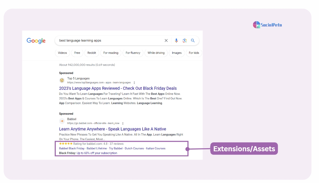
Task: Click the Babbel Lifetime sitelink
Action: [x=97, y=148]
